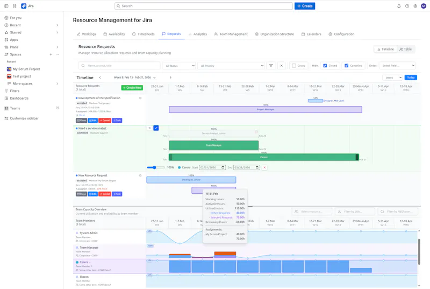
Task: Delete Service Analyst, Junior bar icon
Action: pos(256,132)
